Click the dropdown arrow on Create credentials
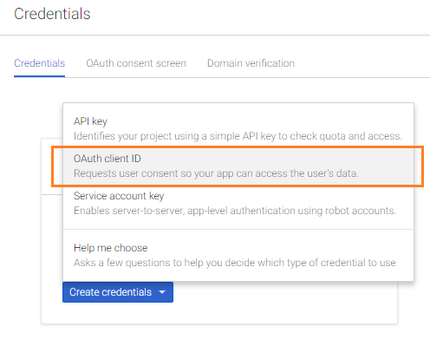 [162, 292]
